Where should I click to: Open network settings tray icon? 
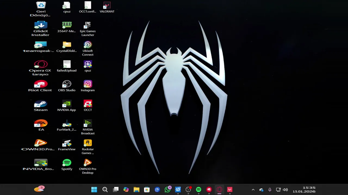[278, 190]
